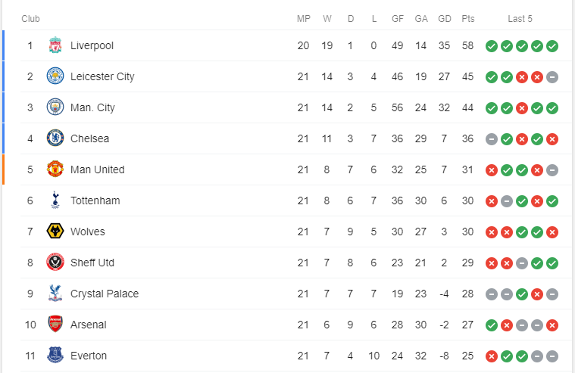Click the GD column header
The image size is (575, 373).
click(445, 18)
